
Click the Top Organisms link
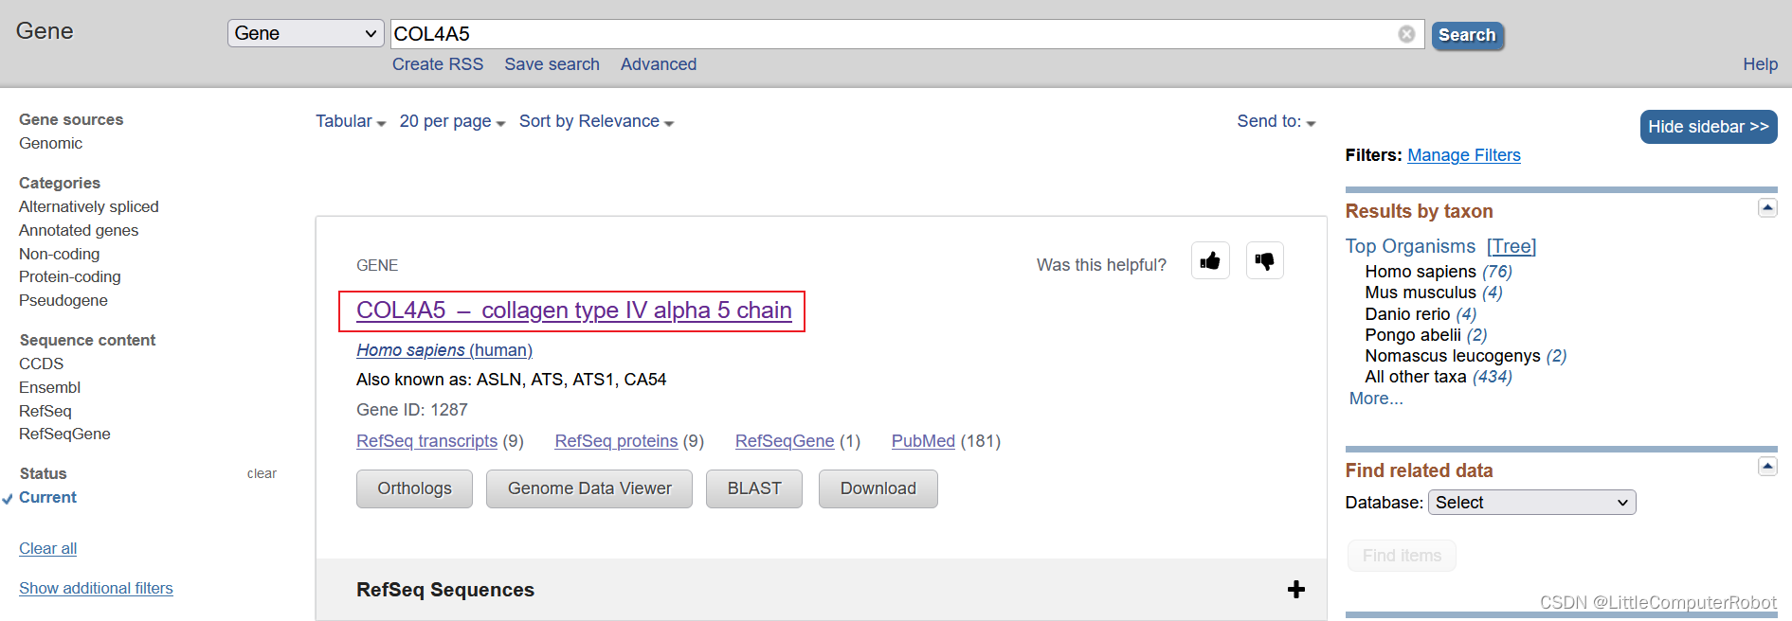pyautogui.click(x=1410, y=246)
